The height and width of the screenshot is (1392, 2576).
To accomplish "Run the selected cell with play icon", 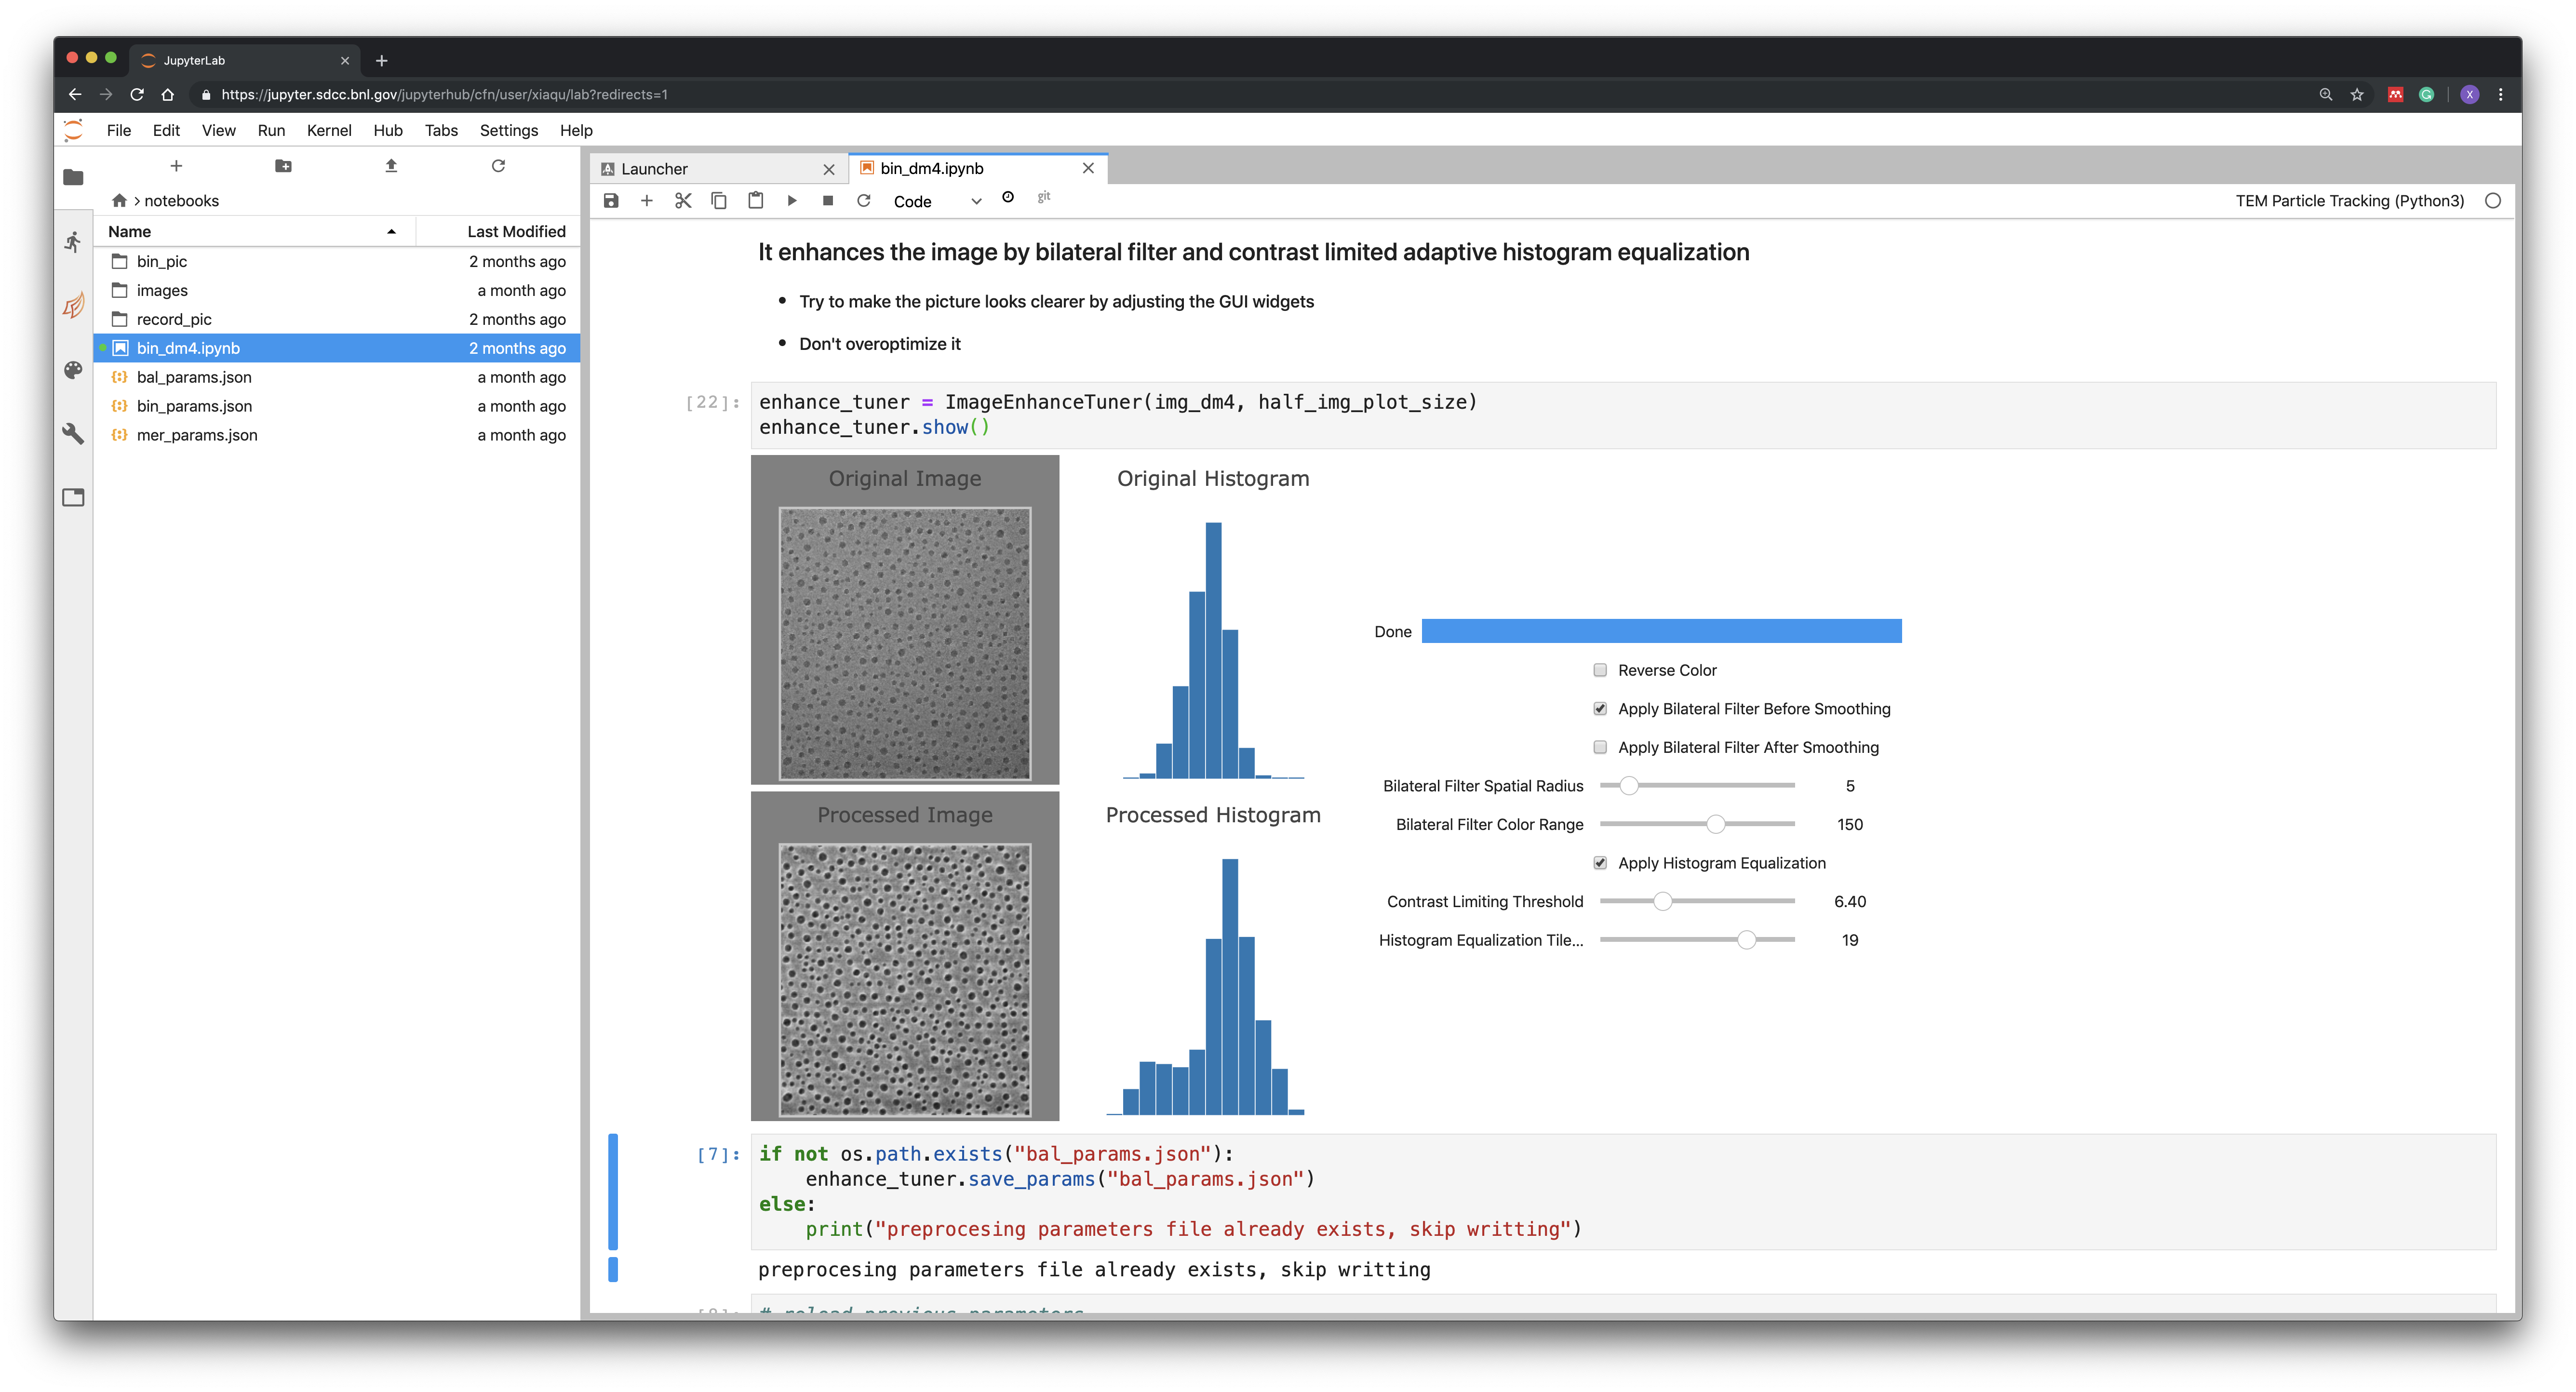I will (x=792, y=201).
